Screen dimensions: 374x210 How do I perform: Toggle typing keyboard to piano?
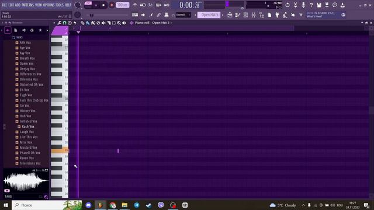(x=135, y=15)
